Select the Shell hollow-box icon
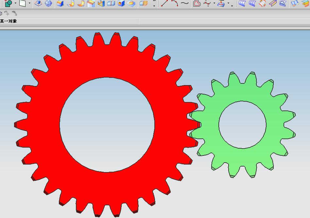 [101, 3]
